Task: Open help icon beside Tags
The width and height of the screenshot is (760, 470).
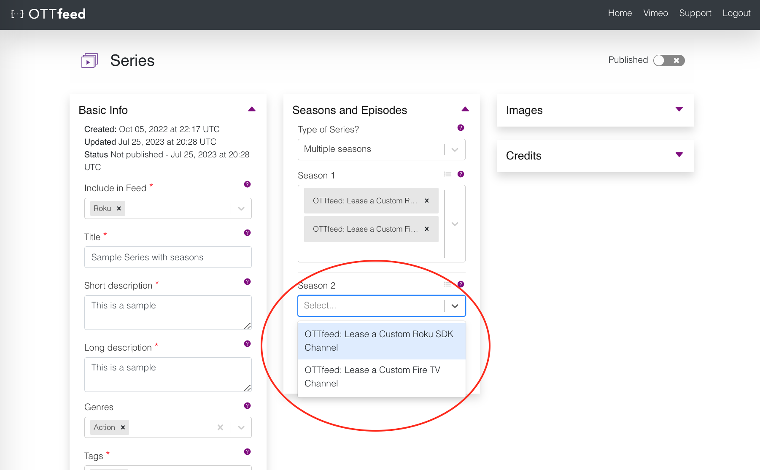Action: [247, 451]
